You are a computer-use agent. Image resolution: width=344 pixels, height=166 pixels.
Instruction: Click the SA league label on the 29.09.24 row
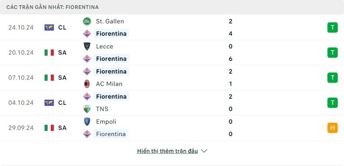[x=62, y=128]
